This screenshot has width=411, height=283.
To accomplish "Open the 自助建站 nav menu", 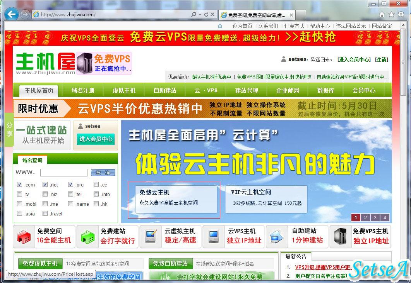I will point(165,90).
